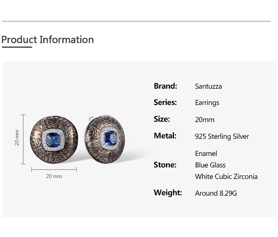Screen dimensions: 278x237
Task: Select the Santuzza brand name text
Action: [x=208, y=86]
